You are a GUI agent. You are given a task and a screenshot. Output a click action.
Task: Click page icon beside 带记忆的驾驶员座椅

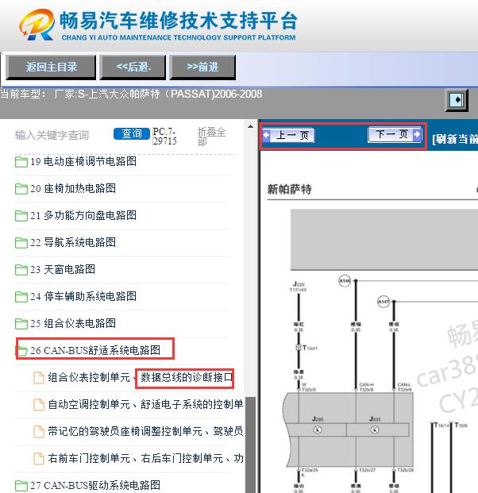click(x=39, y=432)
